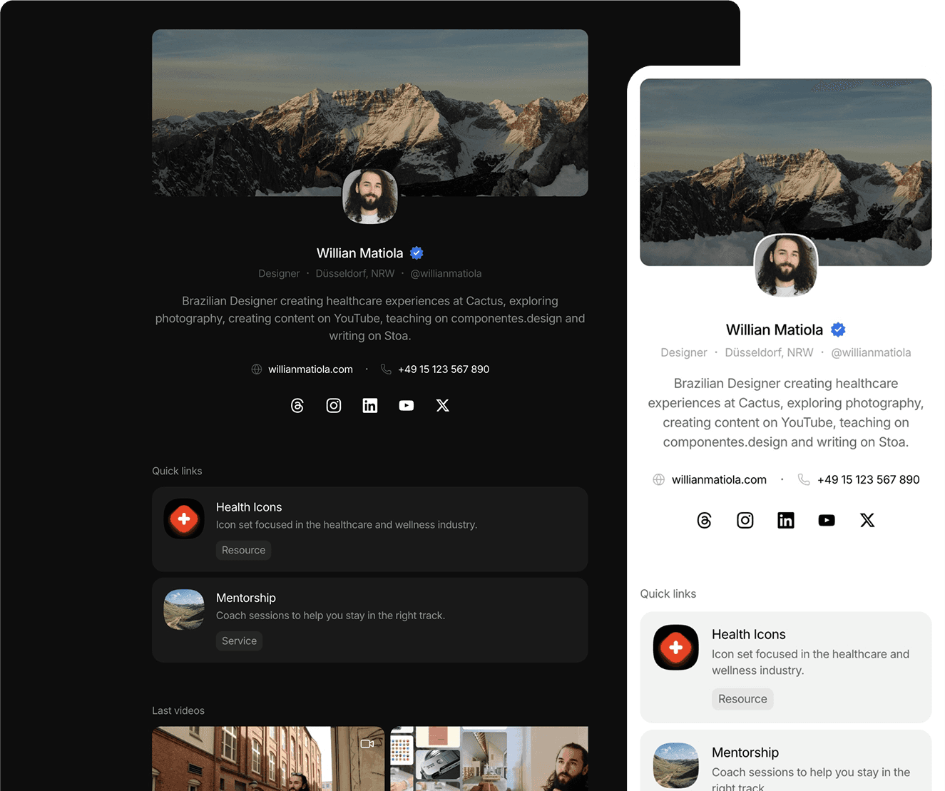Click Resource tag in dark Health Icons card
This screenshot has height=791, width=945.
[x=243, y=550]
